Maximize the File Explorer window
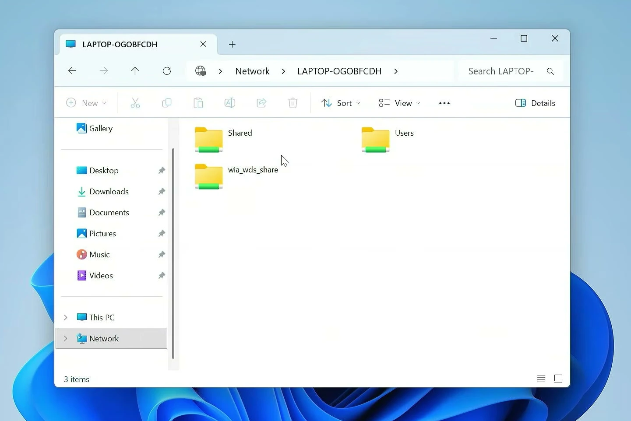Image resolution: width=631 pixels, height=421 pixels. [524, 39]
